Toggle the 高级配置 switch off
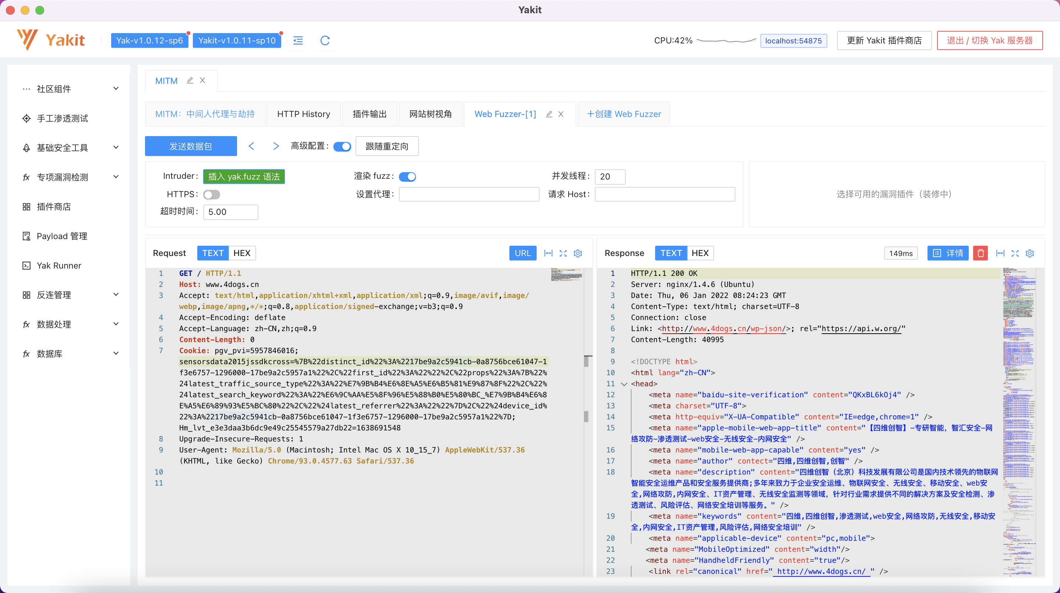The image size is (1060, 593). (x=342, y=146)
